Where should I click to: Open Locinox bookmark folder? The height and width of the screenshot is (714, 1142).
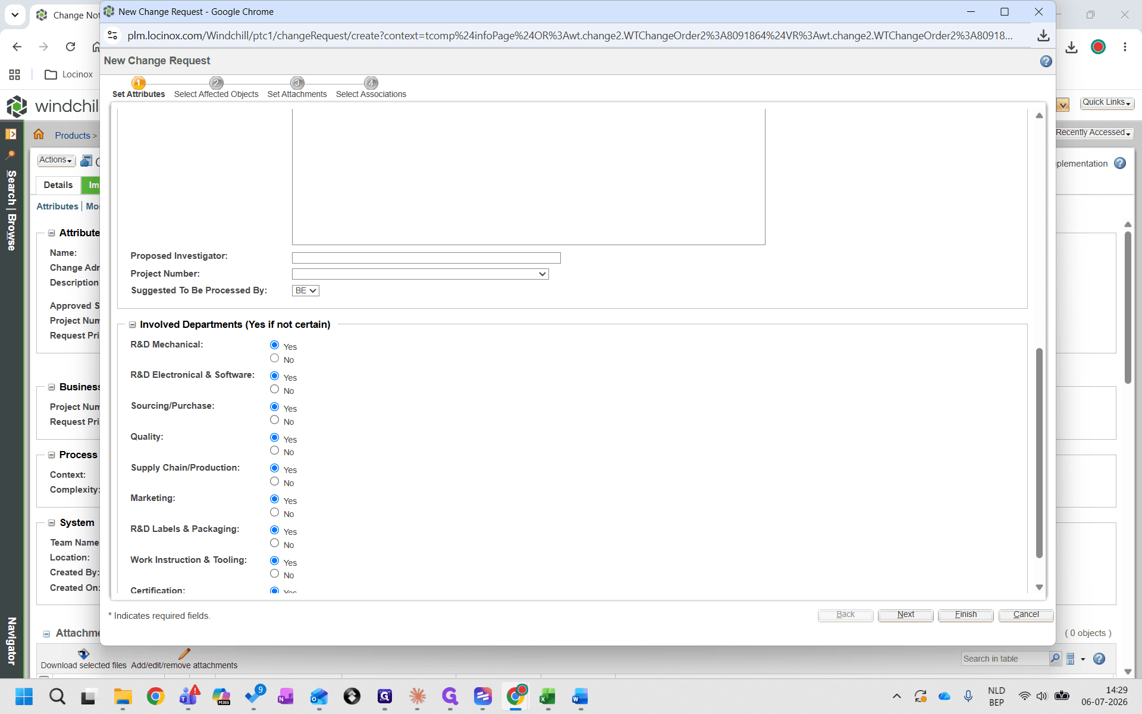click(x=69, y=74)
